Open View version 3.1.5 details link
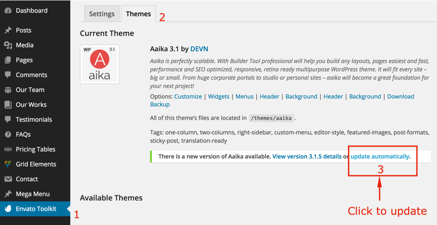 (307, 157)
